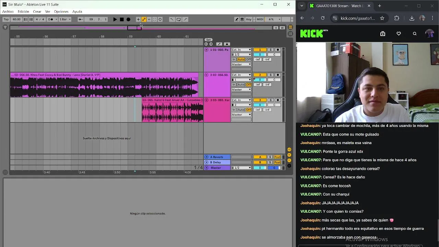Toggle the automation mode icon
The image size is (439, 247).
(219, 44)
